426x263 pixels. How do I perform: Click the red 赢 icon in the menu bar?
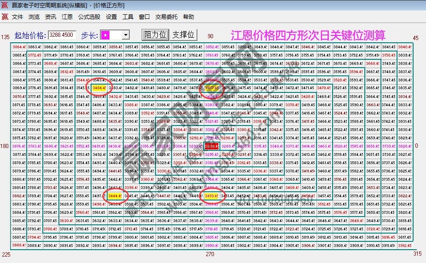5,17
